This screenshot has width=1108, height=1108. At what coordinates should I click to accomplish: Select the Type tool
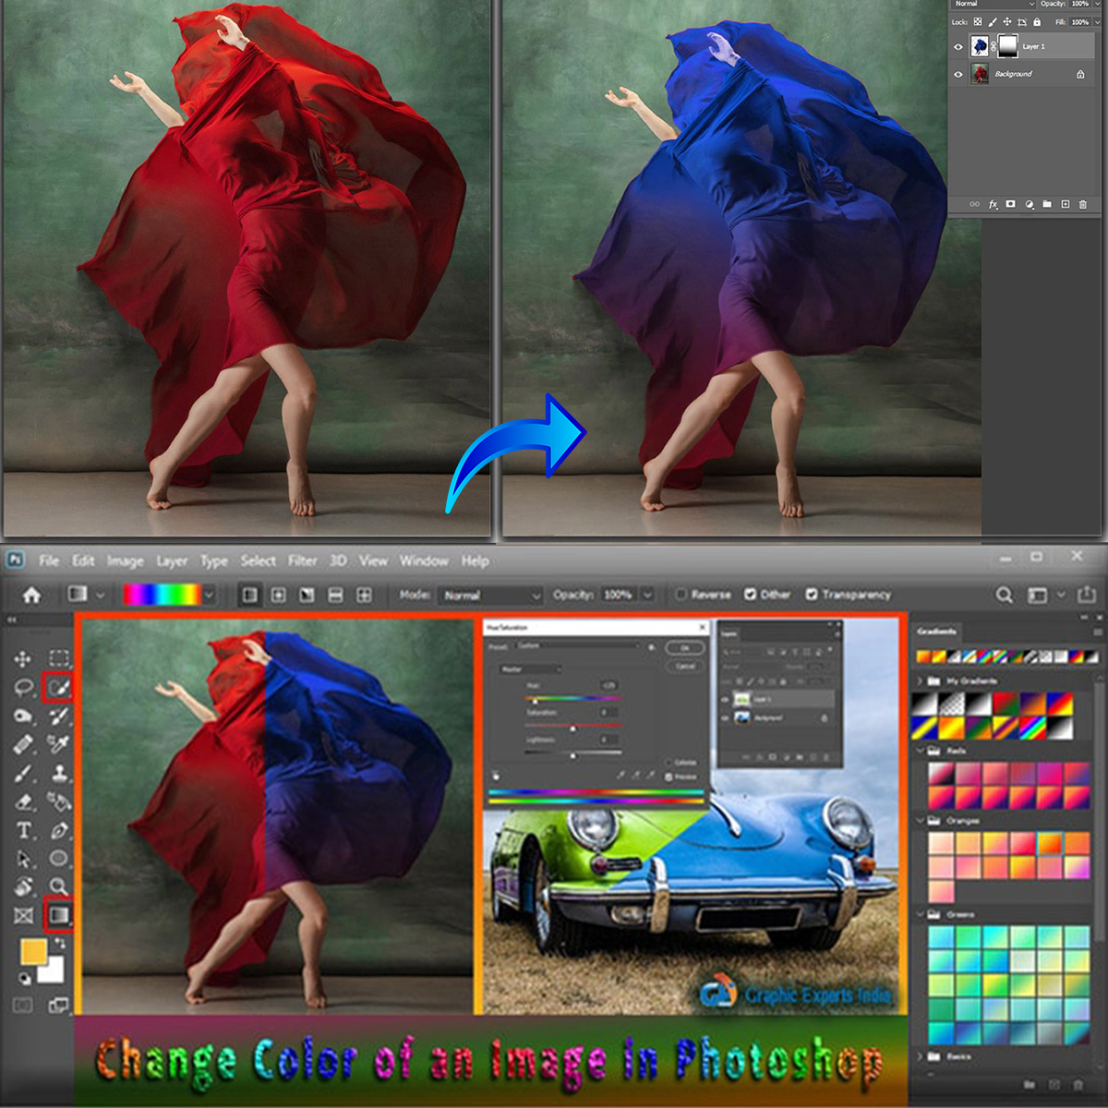pyautogui.click(x=23, y=831)
